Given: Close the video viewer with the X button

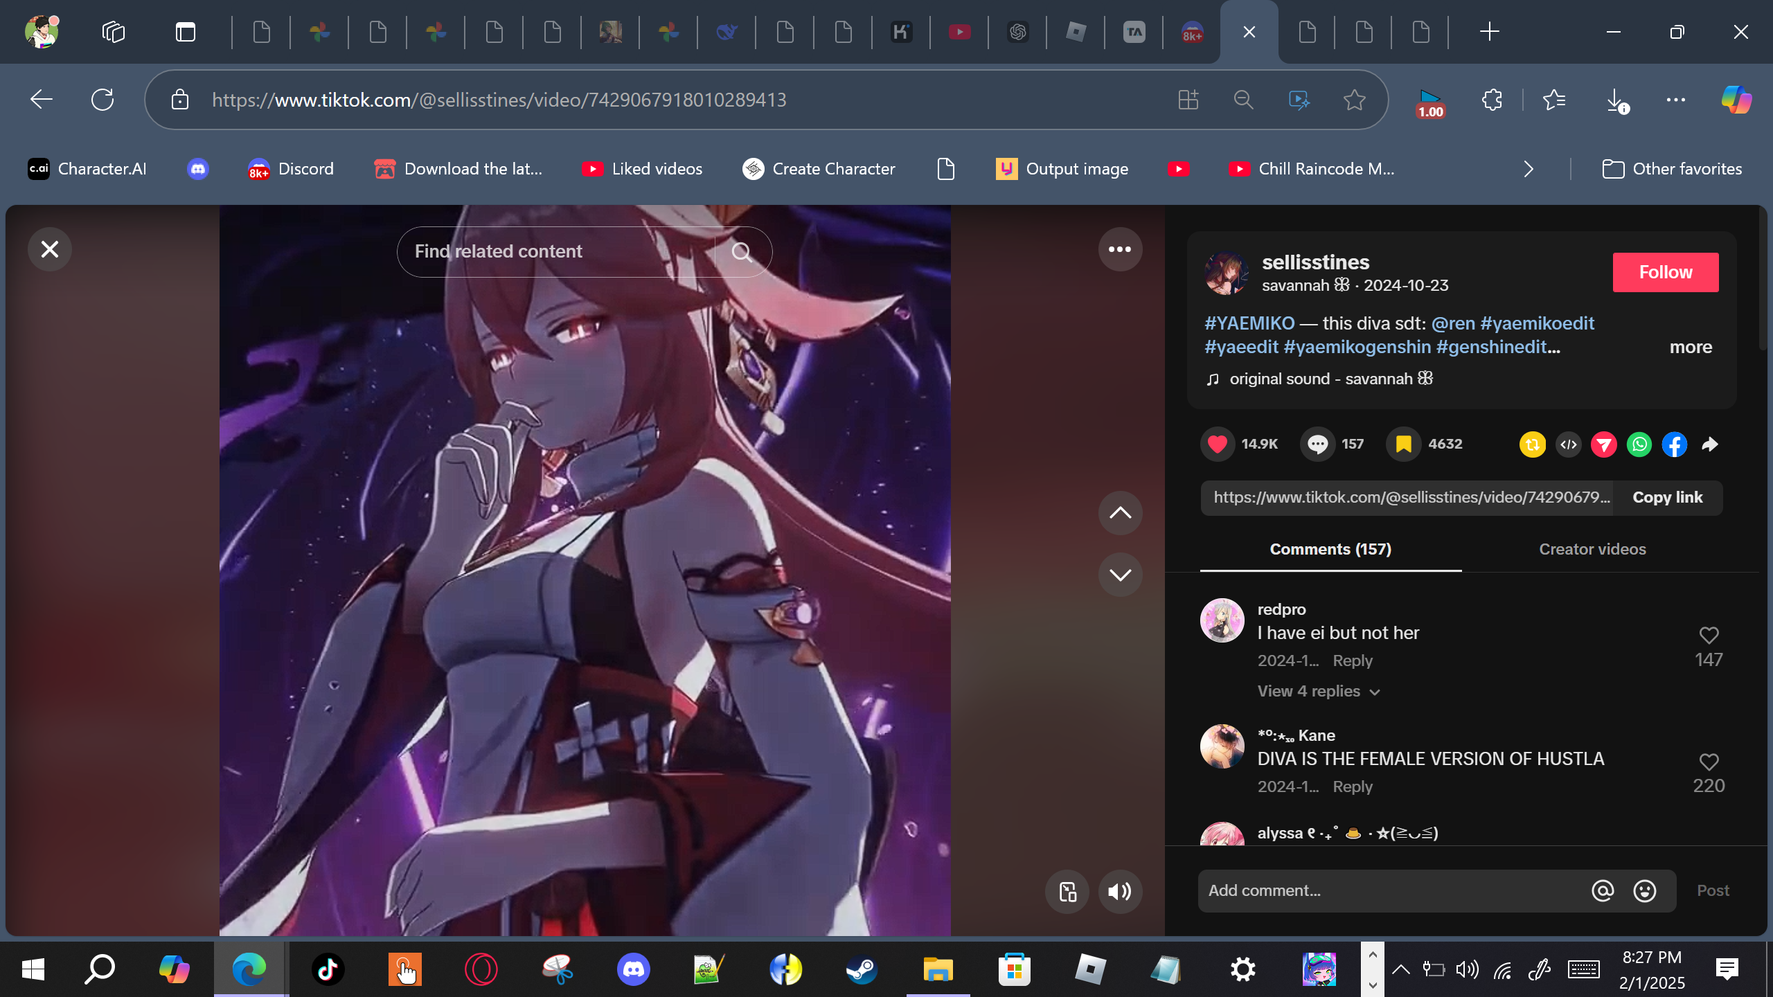Looking at the screenshot, I should click(x=50, y=249).
